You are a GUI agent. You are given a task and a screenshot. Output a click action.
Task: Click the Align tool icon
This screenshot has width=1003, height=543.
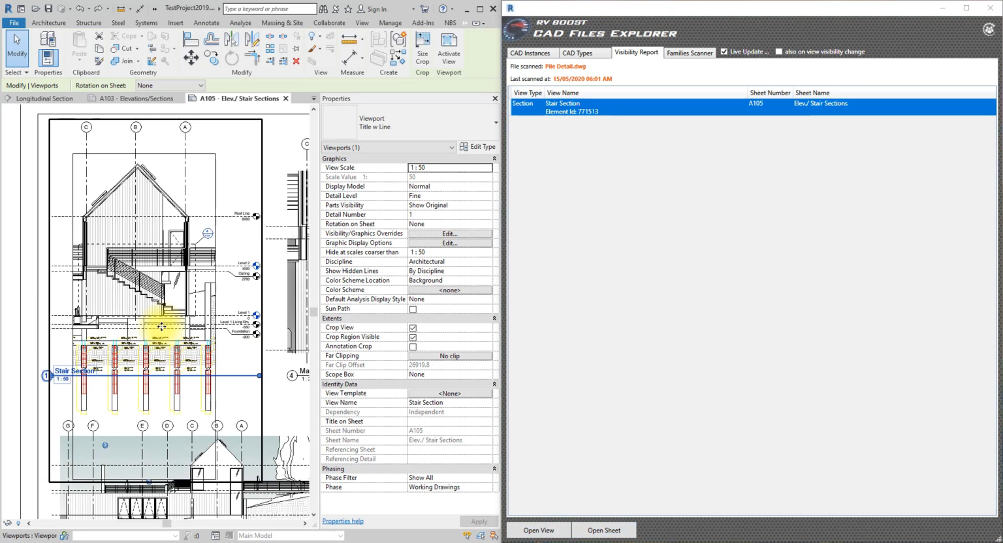[190, 39]
